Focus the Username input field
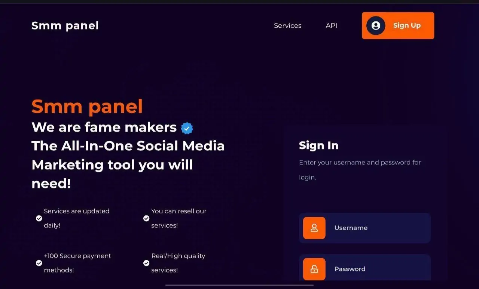Image resolution: width=479 pixels, height=289 pixels. (x=378, y=228)
